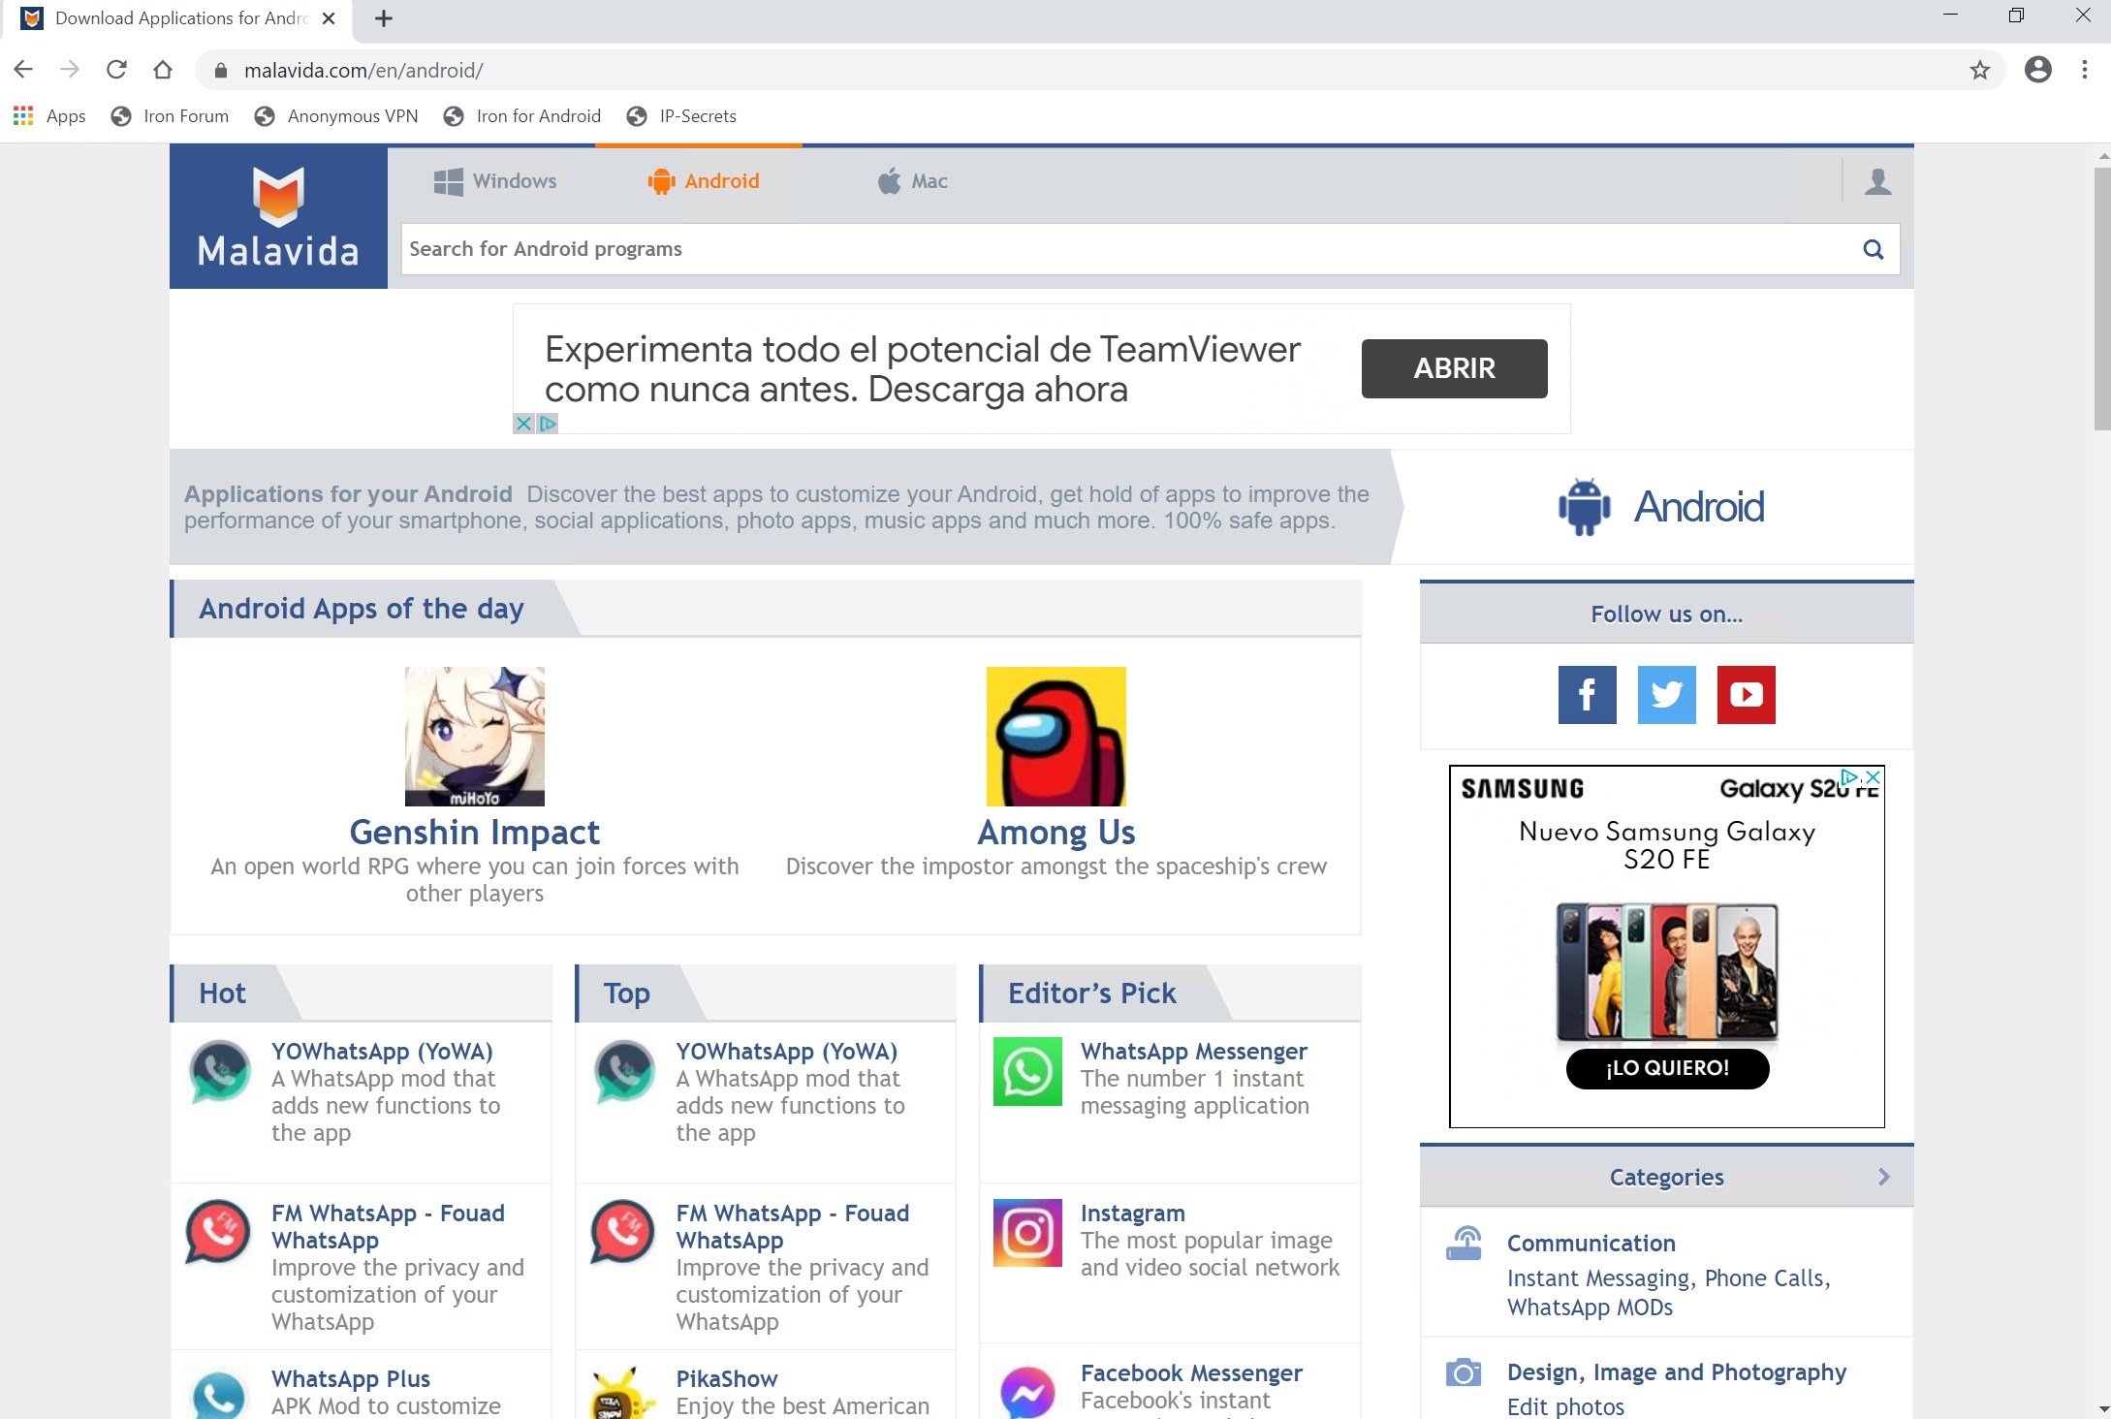Open the Communication category link

(x=1591, y=1244)
